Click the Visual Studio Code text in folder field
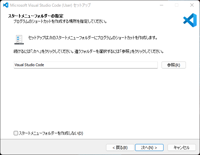This screenshot has width=200, height=155. [x=29, y=65]
